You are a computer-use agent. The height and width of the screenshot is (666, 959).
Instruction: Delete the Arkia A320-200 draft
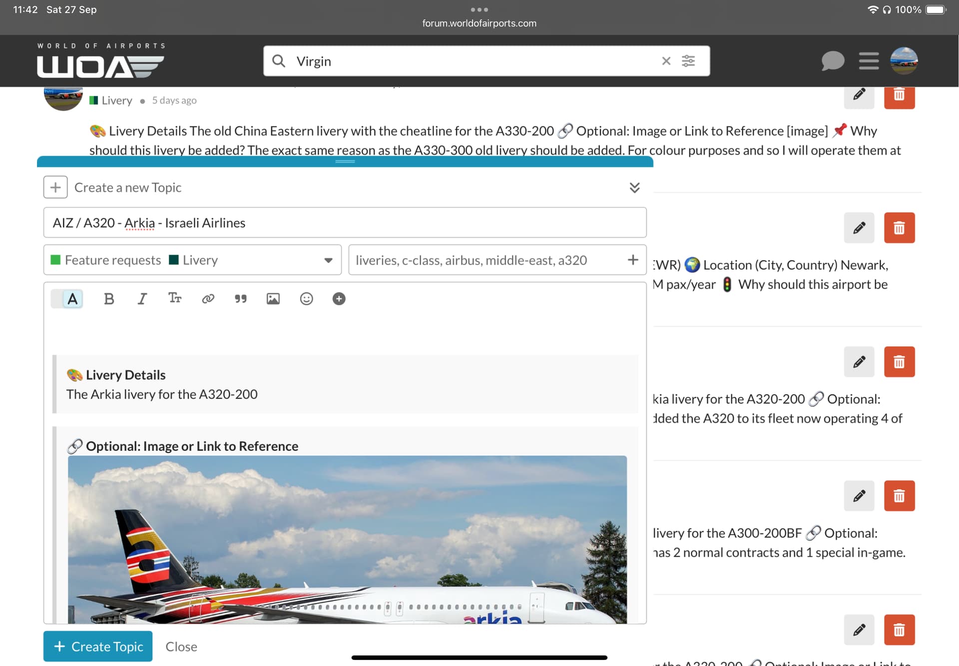(899, 362)
